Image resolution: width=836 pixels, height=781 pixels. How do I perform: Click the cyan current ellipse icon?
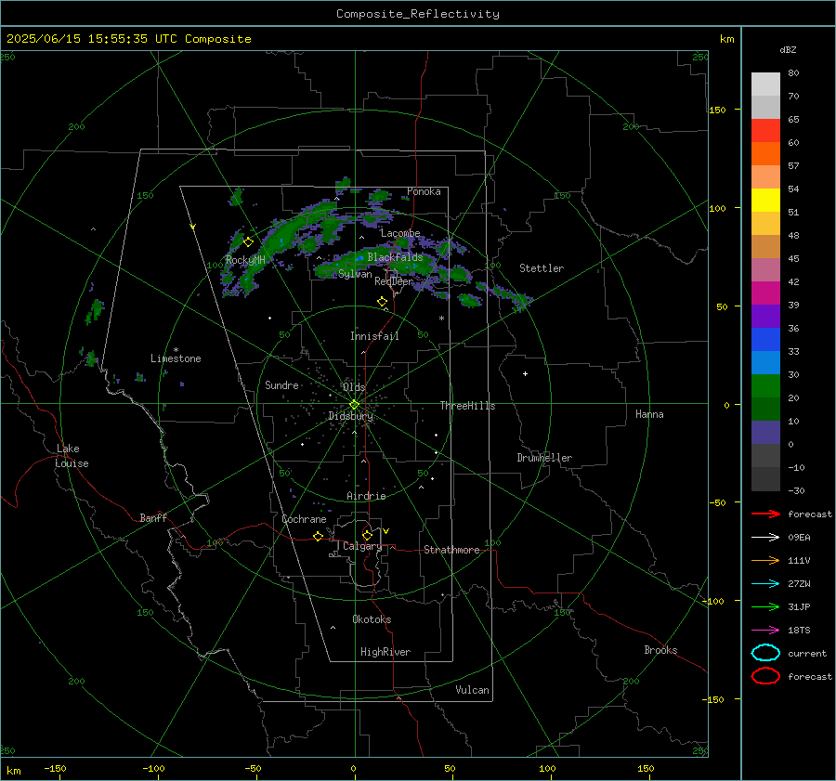click(x=765, y=653)
